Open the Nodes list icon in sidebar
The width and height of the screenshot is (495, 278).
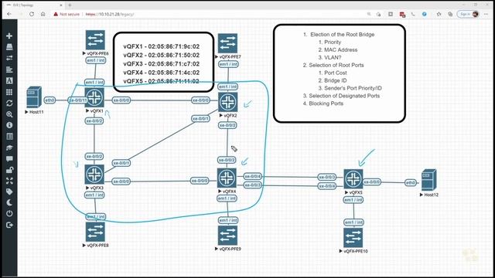coord(9,47)
